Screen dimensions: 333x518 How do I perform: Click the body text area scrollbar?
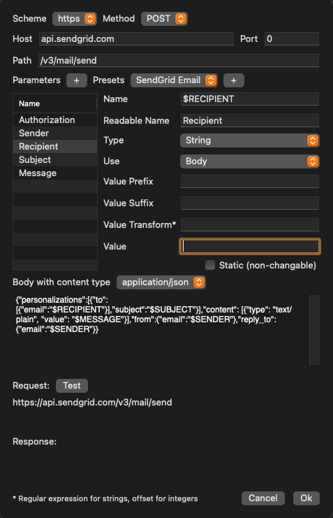pyautogui.click(x=314, y=330)
